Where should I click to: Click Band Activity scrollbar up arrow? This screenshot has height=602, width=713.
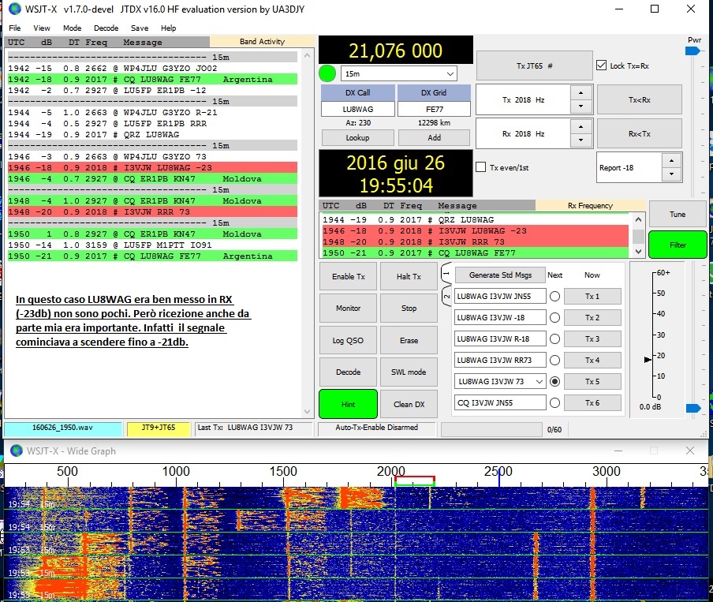click(x=308, y=55)
